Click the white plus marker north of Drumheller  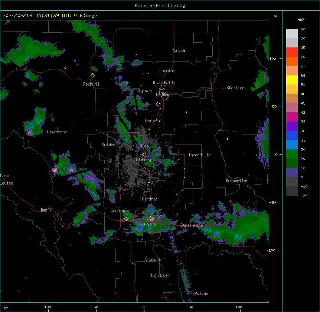tap(227, 139)
